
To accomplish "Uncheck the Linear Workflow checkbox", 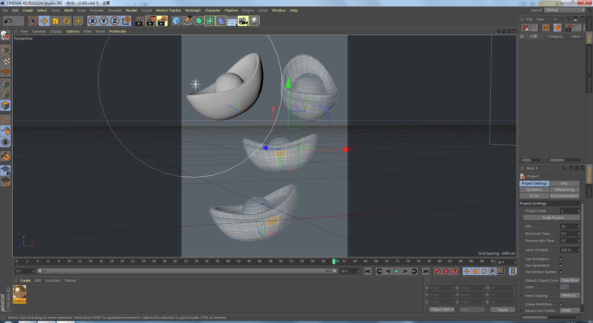I will point(561,304).
